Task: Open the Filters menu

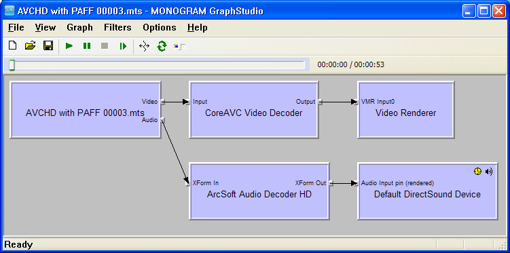Action: coord(117,28)
